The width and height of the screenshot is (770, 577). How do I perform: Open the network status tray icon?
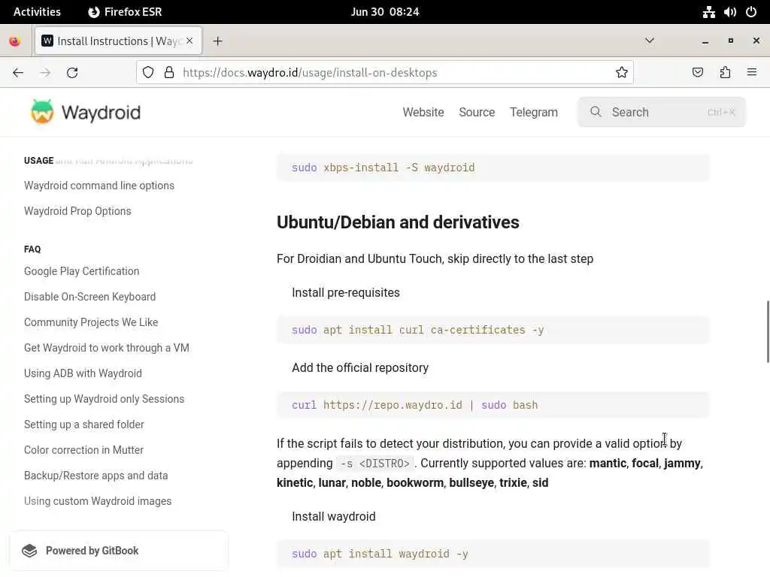click(708, 12)
